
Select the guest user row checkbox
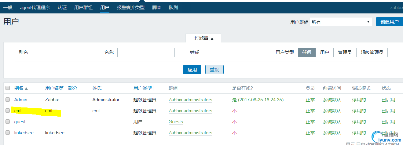click(x=8, y=122)
